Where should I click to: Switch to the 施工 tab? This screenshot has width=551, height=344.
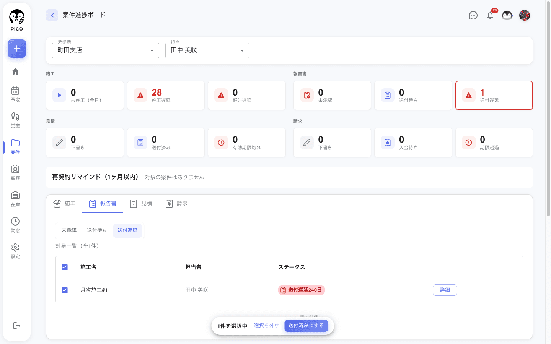[x=64, y=204]
